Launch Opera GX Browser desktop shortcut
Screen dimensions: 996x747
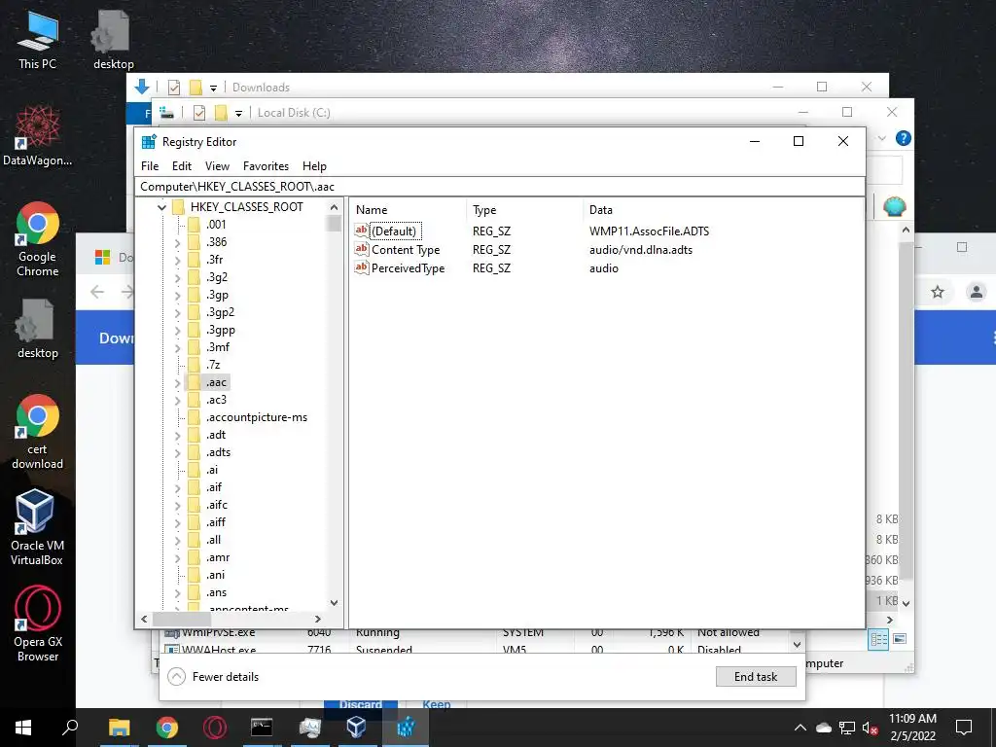(x=37, y=623)
